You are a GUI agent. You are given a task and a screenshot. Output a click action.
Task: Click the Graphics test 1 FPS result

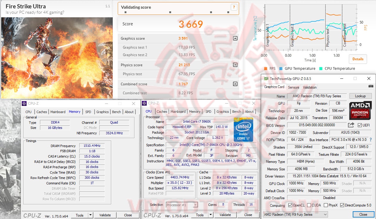point(187,47)
